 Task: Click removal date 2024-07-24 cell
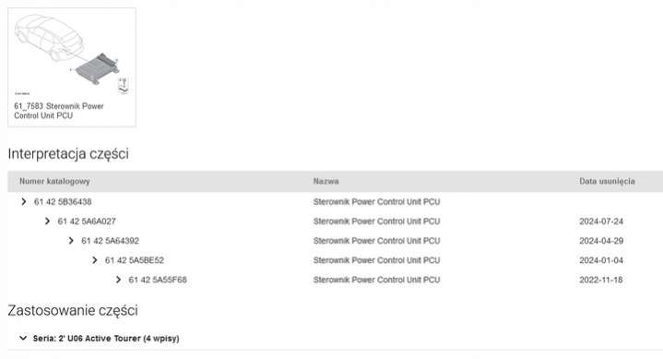click(601, 221)
